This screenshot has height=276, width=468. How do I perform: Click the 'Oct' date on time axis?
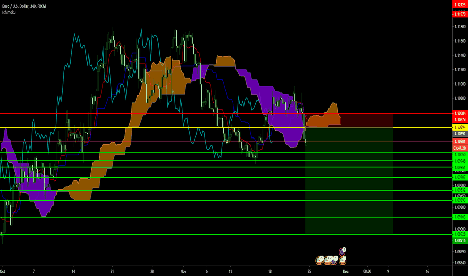(4, 271)
